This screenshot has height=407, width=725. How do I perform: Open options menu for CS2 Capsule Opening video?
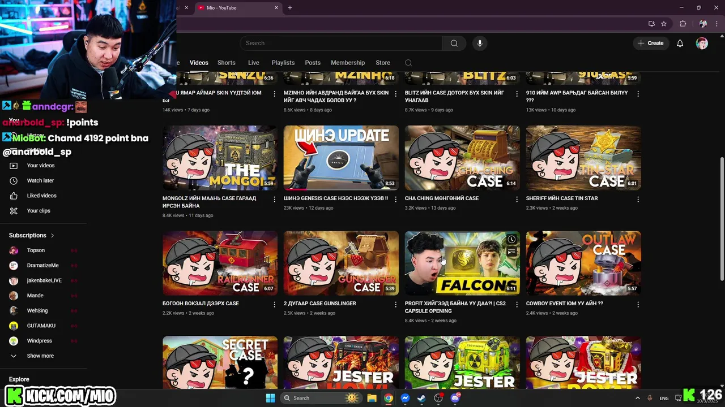517,304
